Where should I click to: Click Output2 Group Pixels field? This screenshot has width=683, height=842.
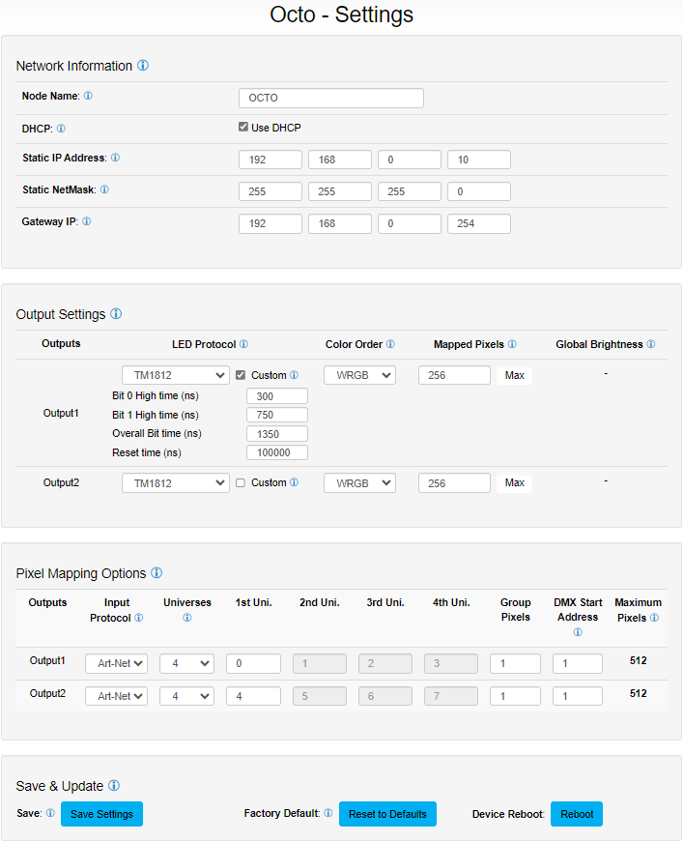coord(515,696)
